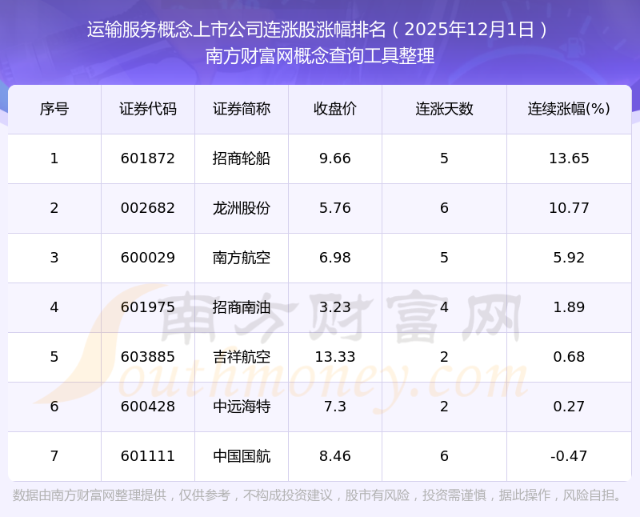Click rise percentage -0.47
The height and width of the screenshot is (517, 640).
click(x=569, y=456)
